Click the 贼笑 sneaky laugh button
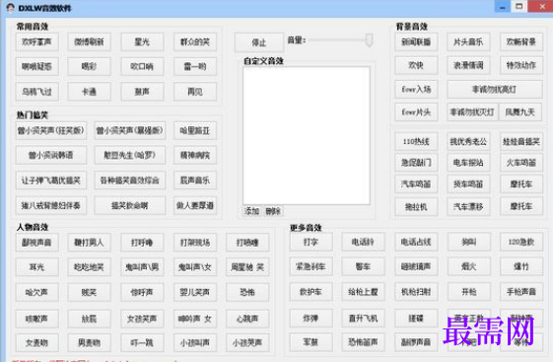553x362 pixels. [x=89, y=292]
